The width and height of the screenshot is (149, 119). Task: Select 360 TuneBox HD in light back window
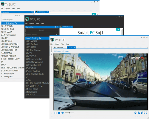tap(13, 50)
